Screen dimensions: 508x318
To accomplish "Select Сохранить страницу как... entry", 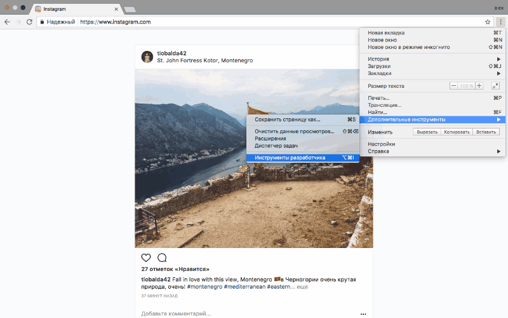I will [x=303, y=120].
